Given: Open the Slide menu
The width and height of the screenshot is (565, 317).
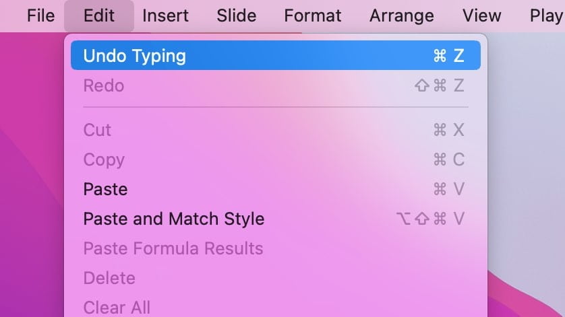Looking at the screenshot, I should point(237,16).
